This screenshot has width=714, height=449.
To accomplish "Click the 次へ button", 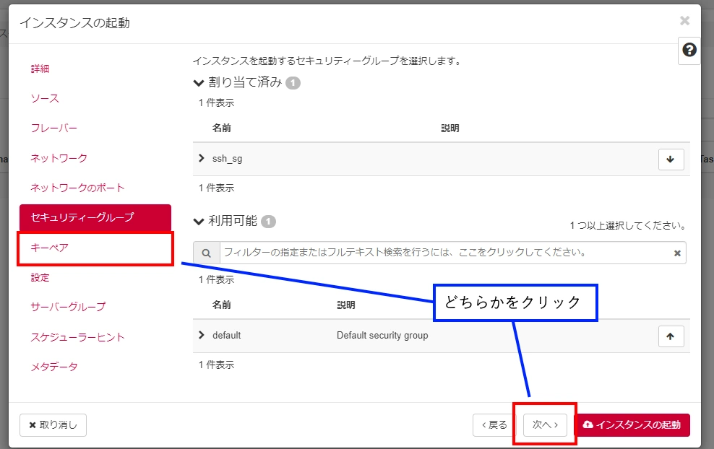I will point(545,425).
